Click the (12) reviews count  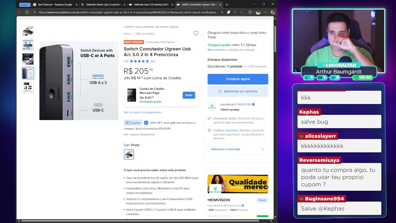pyautogui.click(x=153, y=61)
